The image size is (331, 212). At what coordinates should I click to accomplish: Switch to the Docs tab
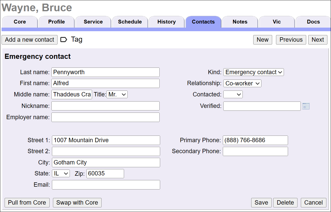[x=313, y=22]
